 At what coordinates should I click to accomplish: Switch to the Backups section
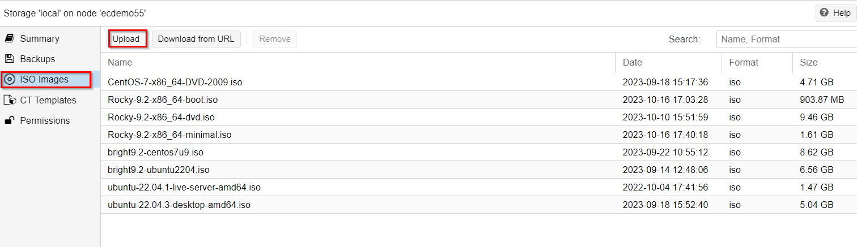tap(37, 59)
